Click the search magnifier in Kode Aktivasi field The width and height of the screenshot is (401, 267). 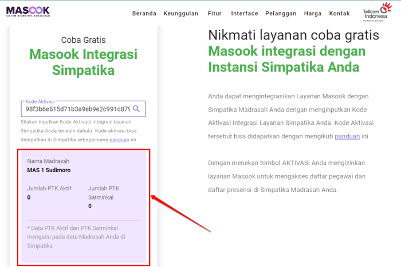coord(136,109)
